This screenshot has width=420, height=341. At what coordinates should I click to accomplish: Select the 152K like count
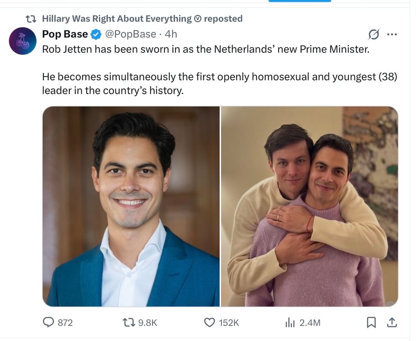tap(228, 322)
